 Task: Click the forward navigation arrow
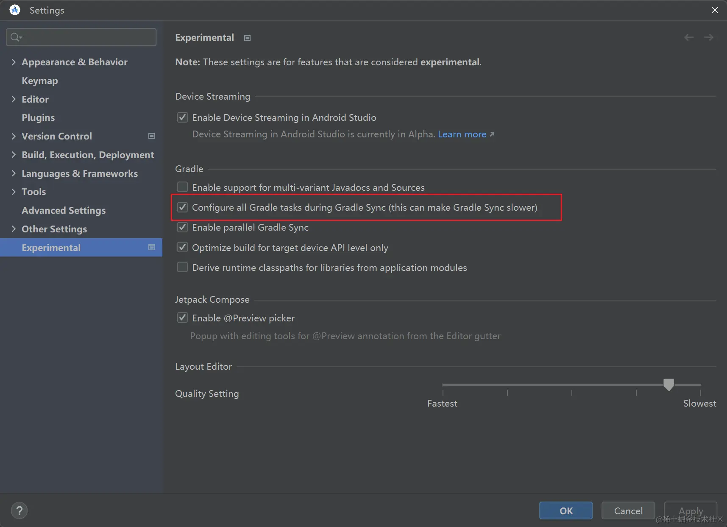[708, 38]
